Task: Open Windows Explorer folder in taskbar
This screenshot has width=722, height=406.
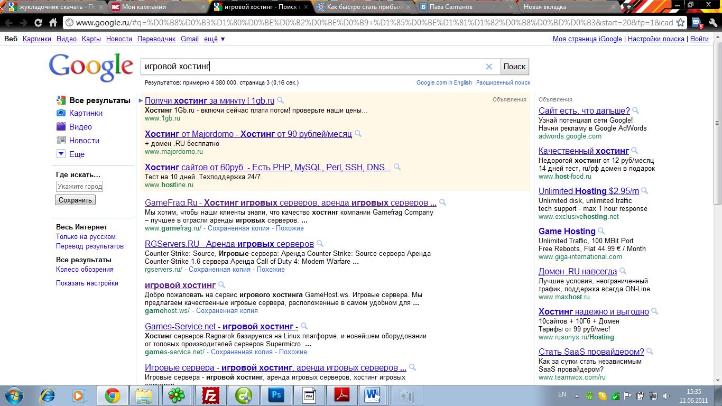Action: point(143,395)
